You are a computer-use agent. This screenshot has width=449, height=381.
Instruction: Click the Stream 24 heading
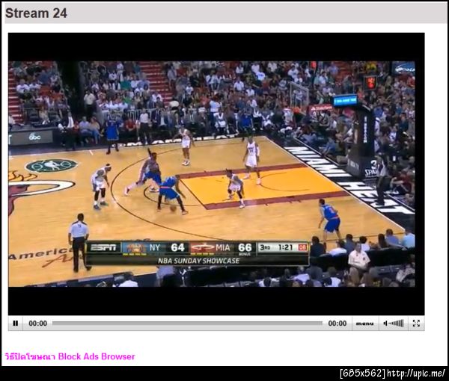pyautogui.click(x=36, y=13)
